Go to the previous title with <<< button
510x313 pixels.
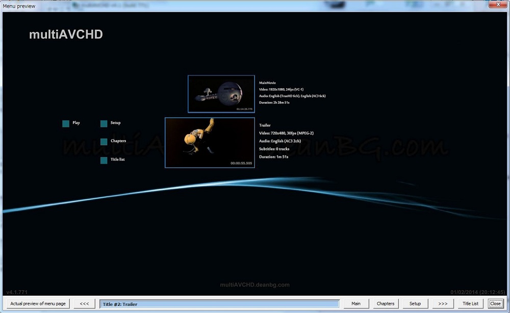84,304
